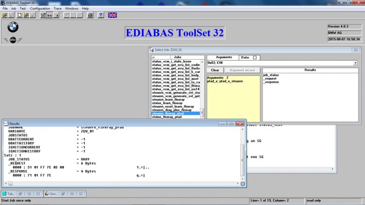Select job status_learn_flexray
The height and width of the screenshot is (205, 365).
176,103
